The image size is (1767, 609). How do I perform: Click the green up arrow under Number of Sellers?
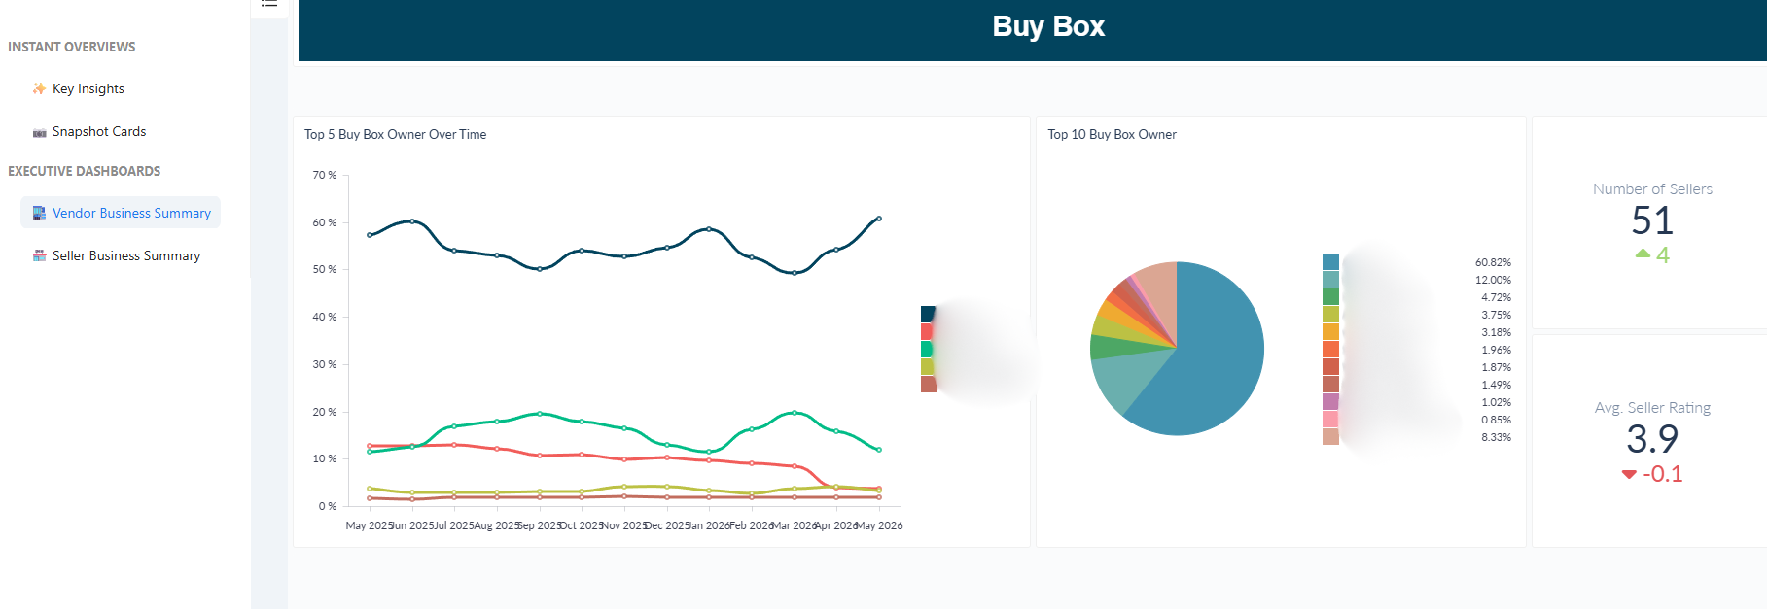1643,254
